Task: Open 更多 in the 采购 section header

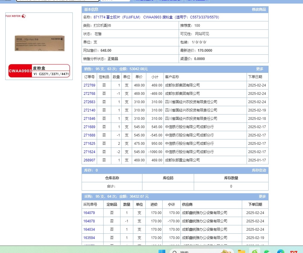Action: click(x=262, y=197)
